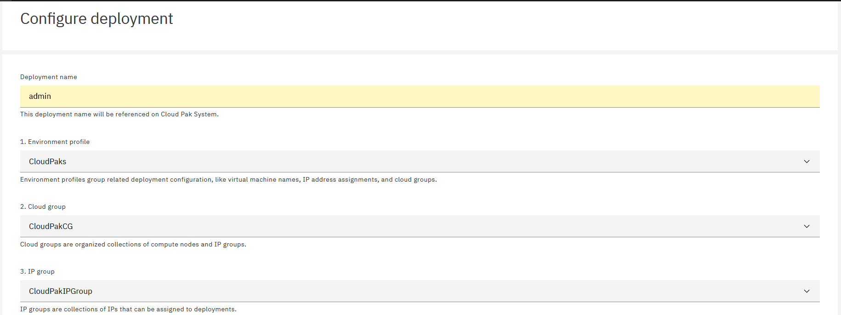Click the '1. Environment profile' label
The height and width of the screenshot is (315, 841).
pos(55,142)
